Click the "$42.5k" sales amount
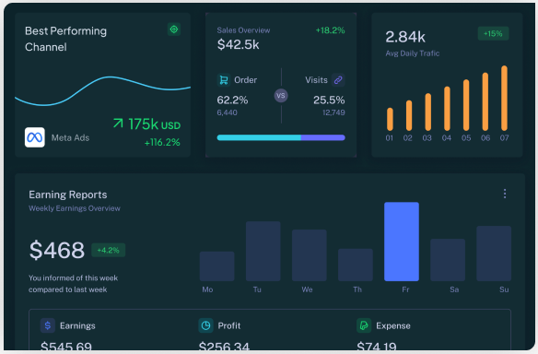The height and width of the screenshot is (354, 538). tap(238, 44)
